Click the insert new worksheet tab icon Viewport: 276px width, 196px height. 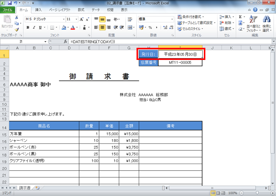(37, 188)
